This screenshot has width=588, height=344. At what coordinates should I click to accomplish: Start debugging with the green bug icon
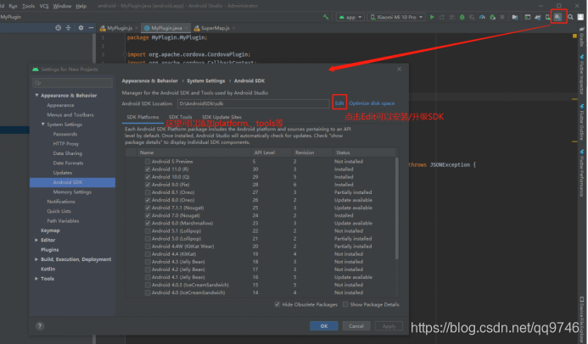462,17
